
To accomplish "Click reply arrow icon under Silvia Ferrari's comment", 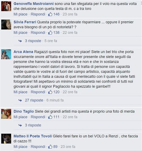I will pos(20,41).
